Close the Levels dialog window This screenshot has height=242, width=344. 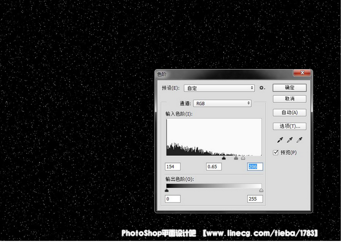(x=301, y=75)
